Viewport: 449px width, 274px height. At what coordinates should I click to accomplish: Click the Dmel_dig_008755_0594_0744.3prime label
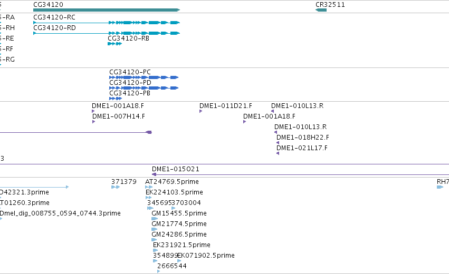tap(60, 213)
